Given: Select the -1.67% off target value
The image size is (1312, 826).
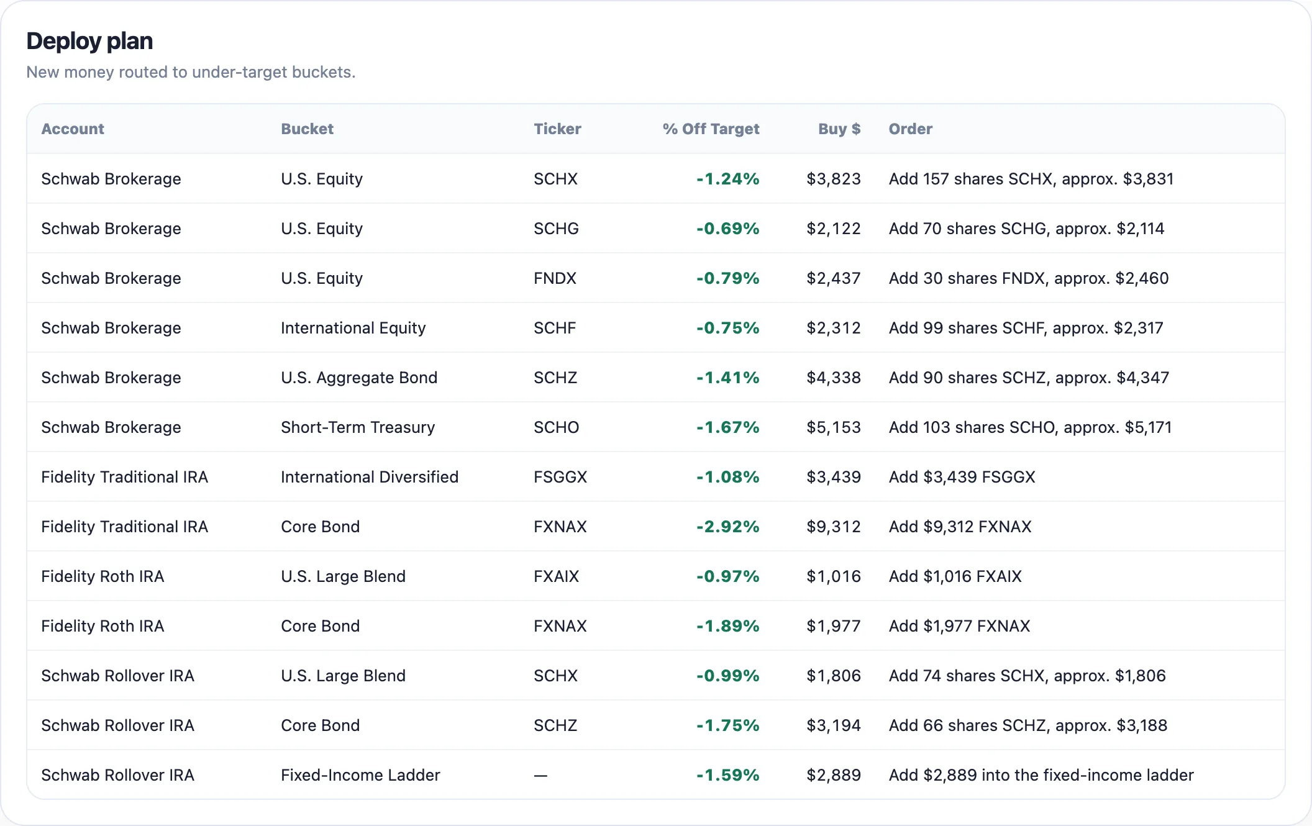Looking at the screenshot, I should (x=727, y=427).
